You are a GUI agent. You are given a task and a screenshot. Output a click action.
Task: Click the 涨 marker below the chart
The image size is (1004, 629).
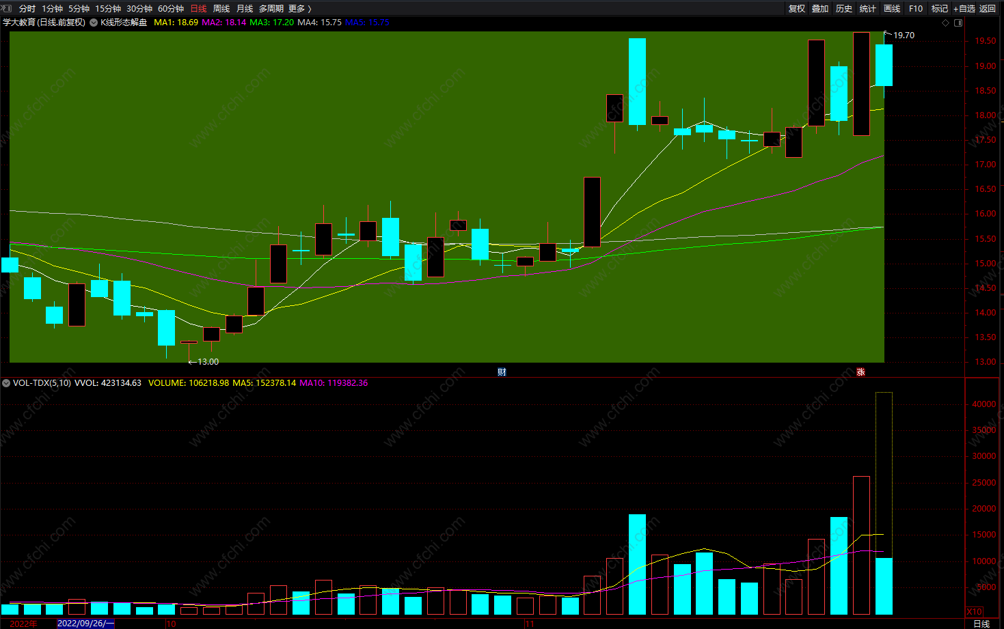point(861,372)
